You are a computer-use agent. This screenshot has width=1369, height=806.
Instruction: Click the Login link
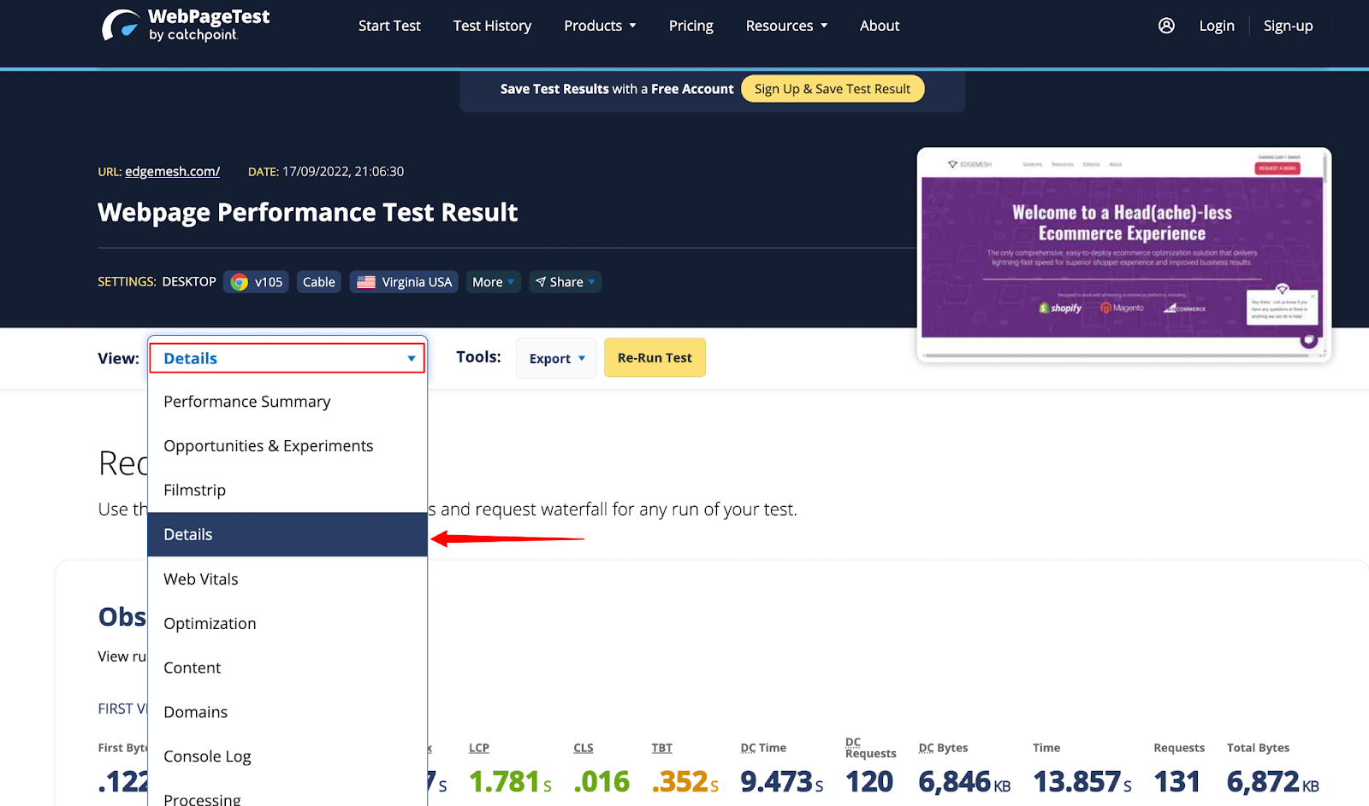(x=1216, y=26)
